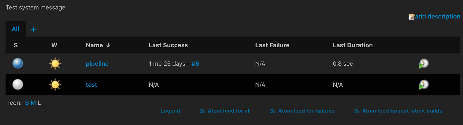Image resolution: width=463 pixels, height=125 pixels.
Task: Select the All view tab
Action: (x=16, y=29)
